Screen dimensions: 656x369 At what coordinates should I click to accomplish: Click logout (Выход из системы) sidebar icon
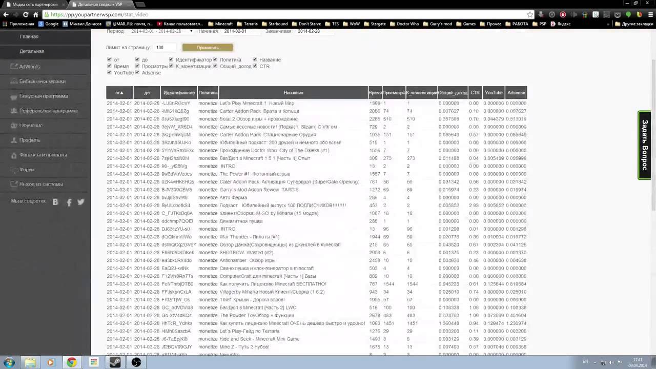point(14,184)
